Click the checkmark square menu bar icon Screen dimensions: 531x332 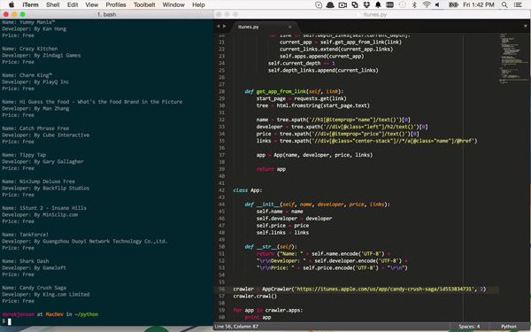pyautogui.click(x=319, y=4)
